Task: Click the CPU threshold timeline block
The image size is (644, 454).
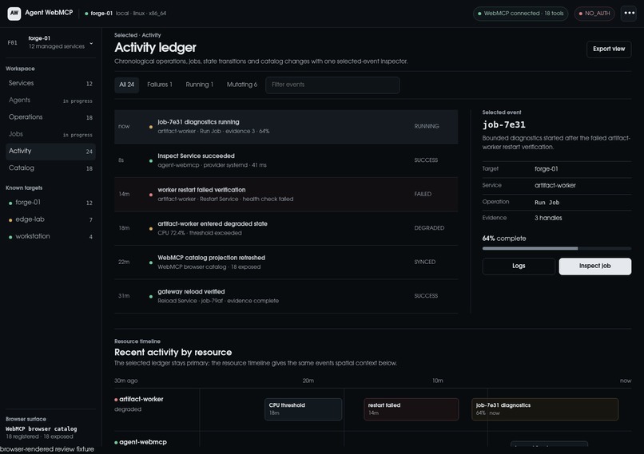Action: click(x=303, y=409)
